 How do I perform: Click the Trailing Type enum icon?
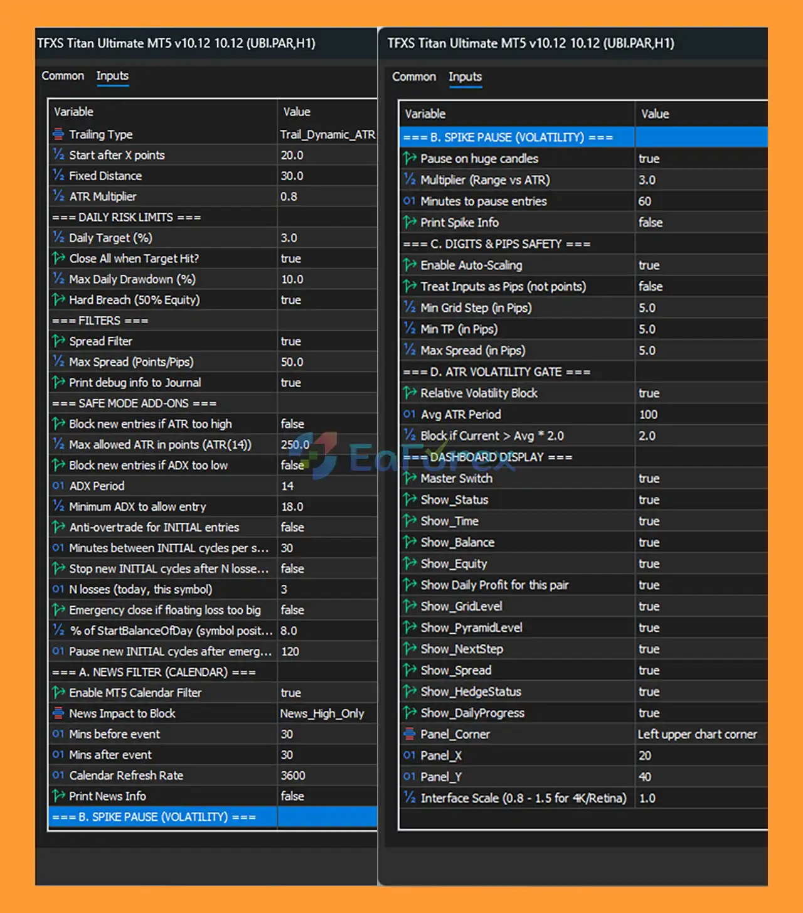click(58, 134)
